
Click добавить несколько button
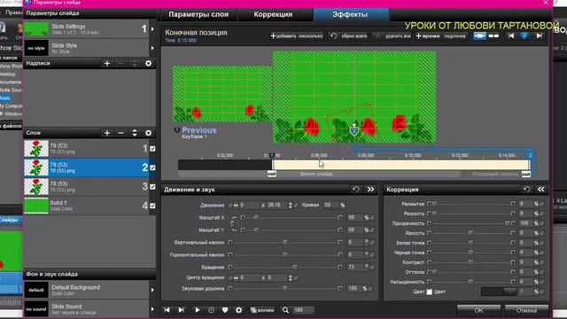[x=297, y=35]
